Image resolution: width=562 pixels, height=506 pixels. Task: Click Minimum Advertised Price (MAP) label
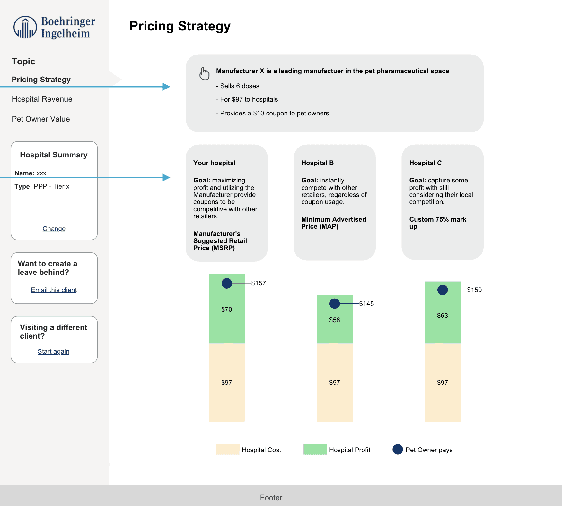[334, 223]
